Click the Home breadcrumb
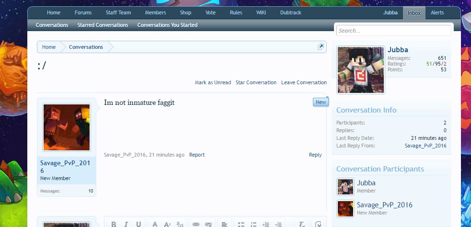Screen dimensions: 471x227 pos(49,47)
